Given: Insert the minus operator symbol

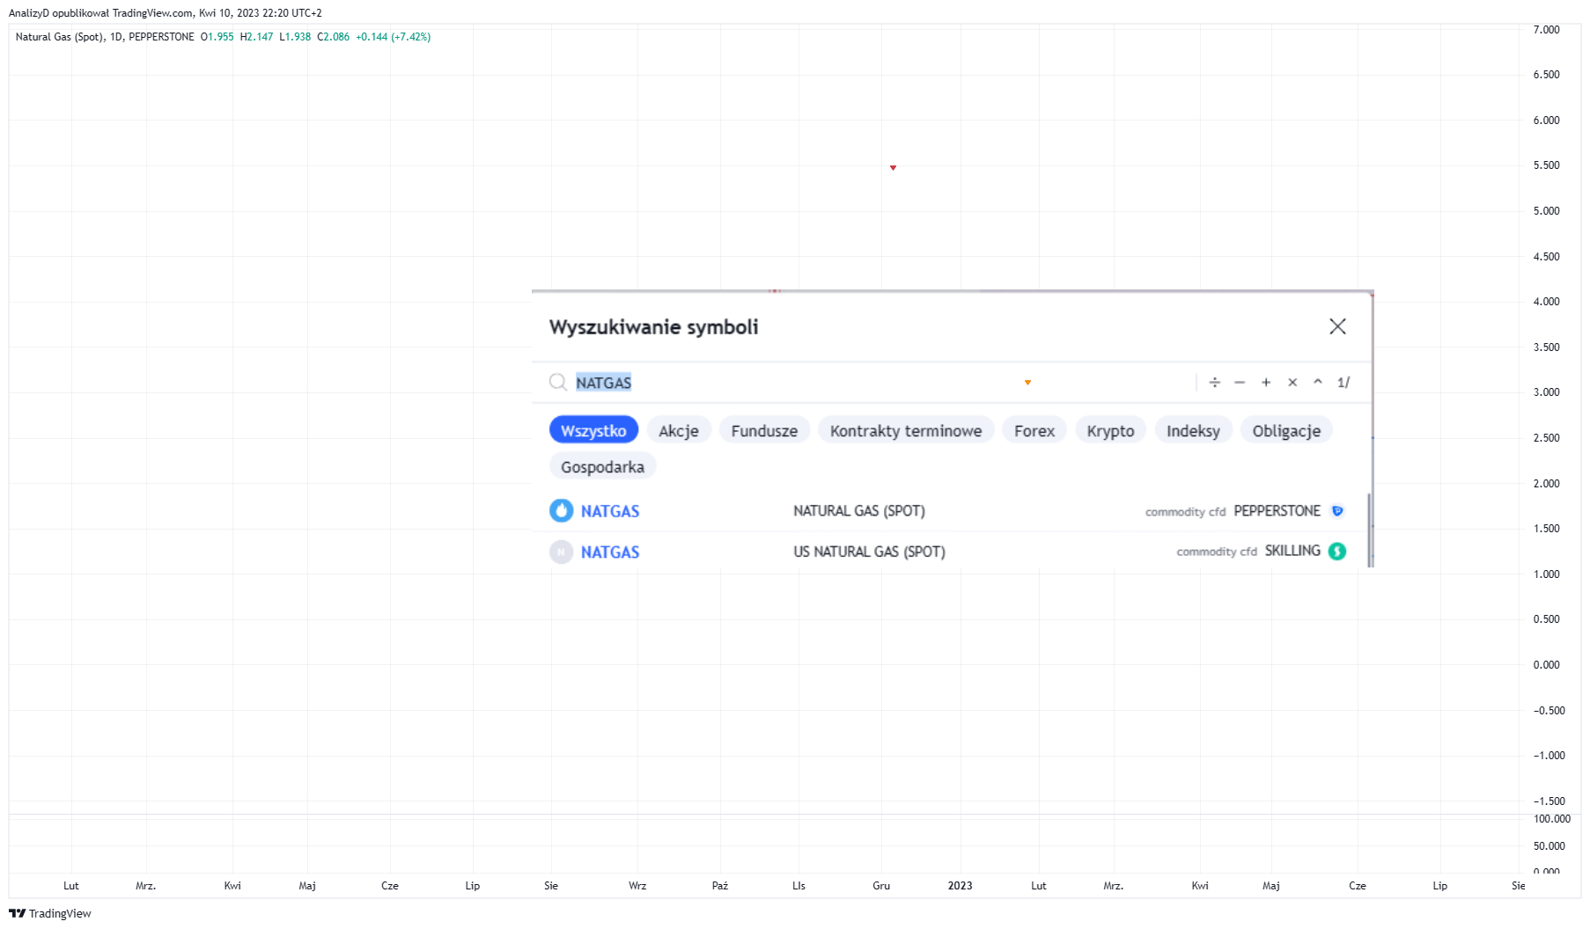Looking at the screenshot, I should [1240, 382].
